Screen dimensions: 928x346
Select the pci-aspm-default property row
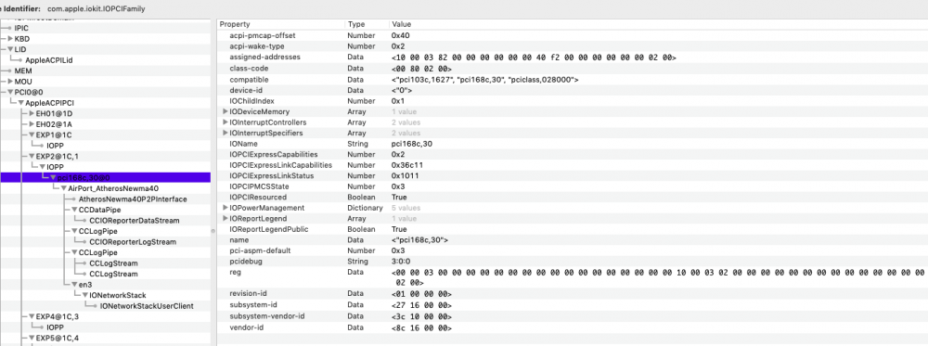(x=573, y=250)
